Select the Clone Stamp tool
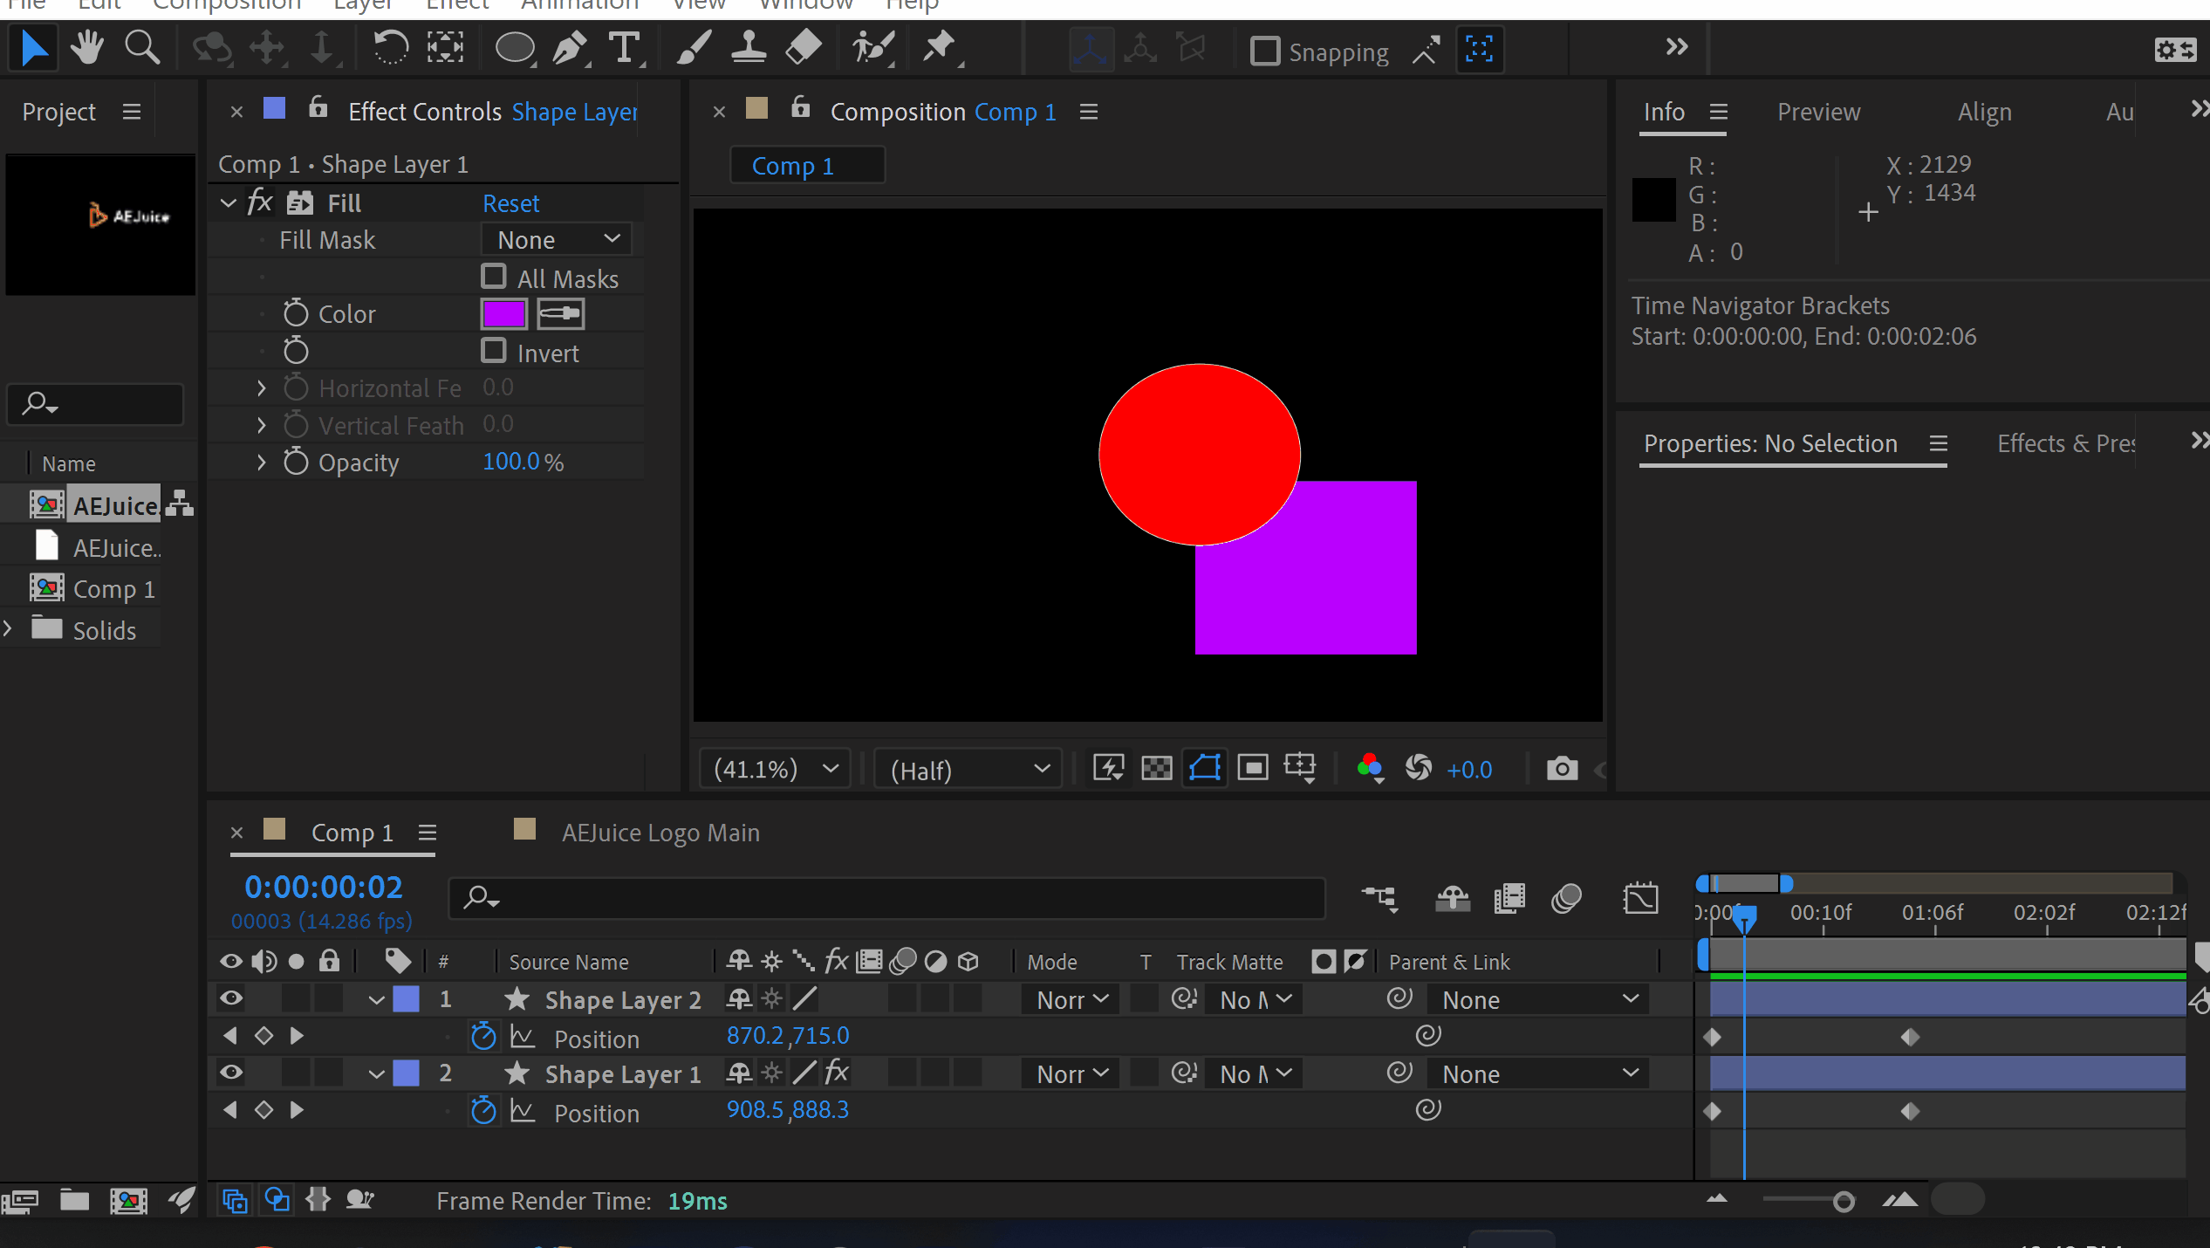 (749, 48)
